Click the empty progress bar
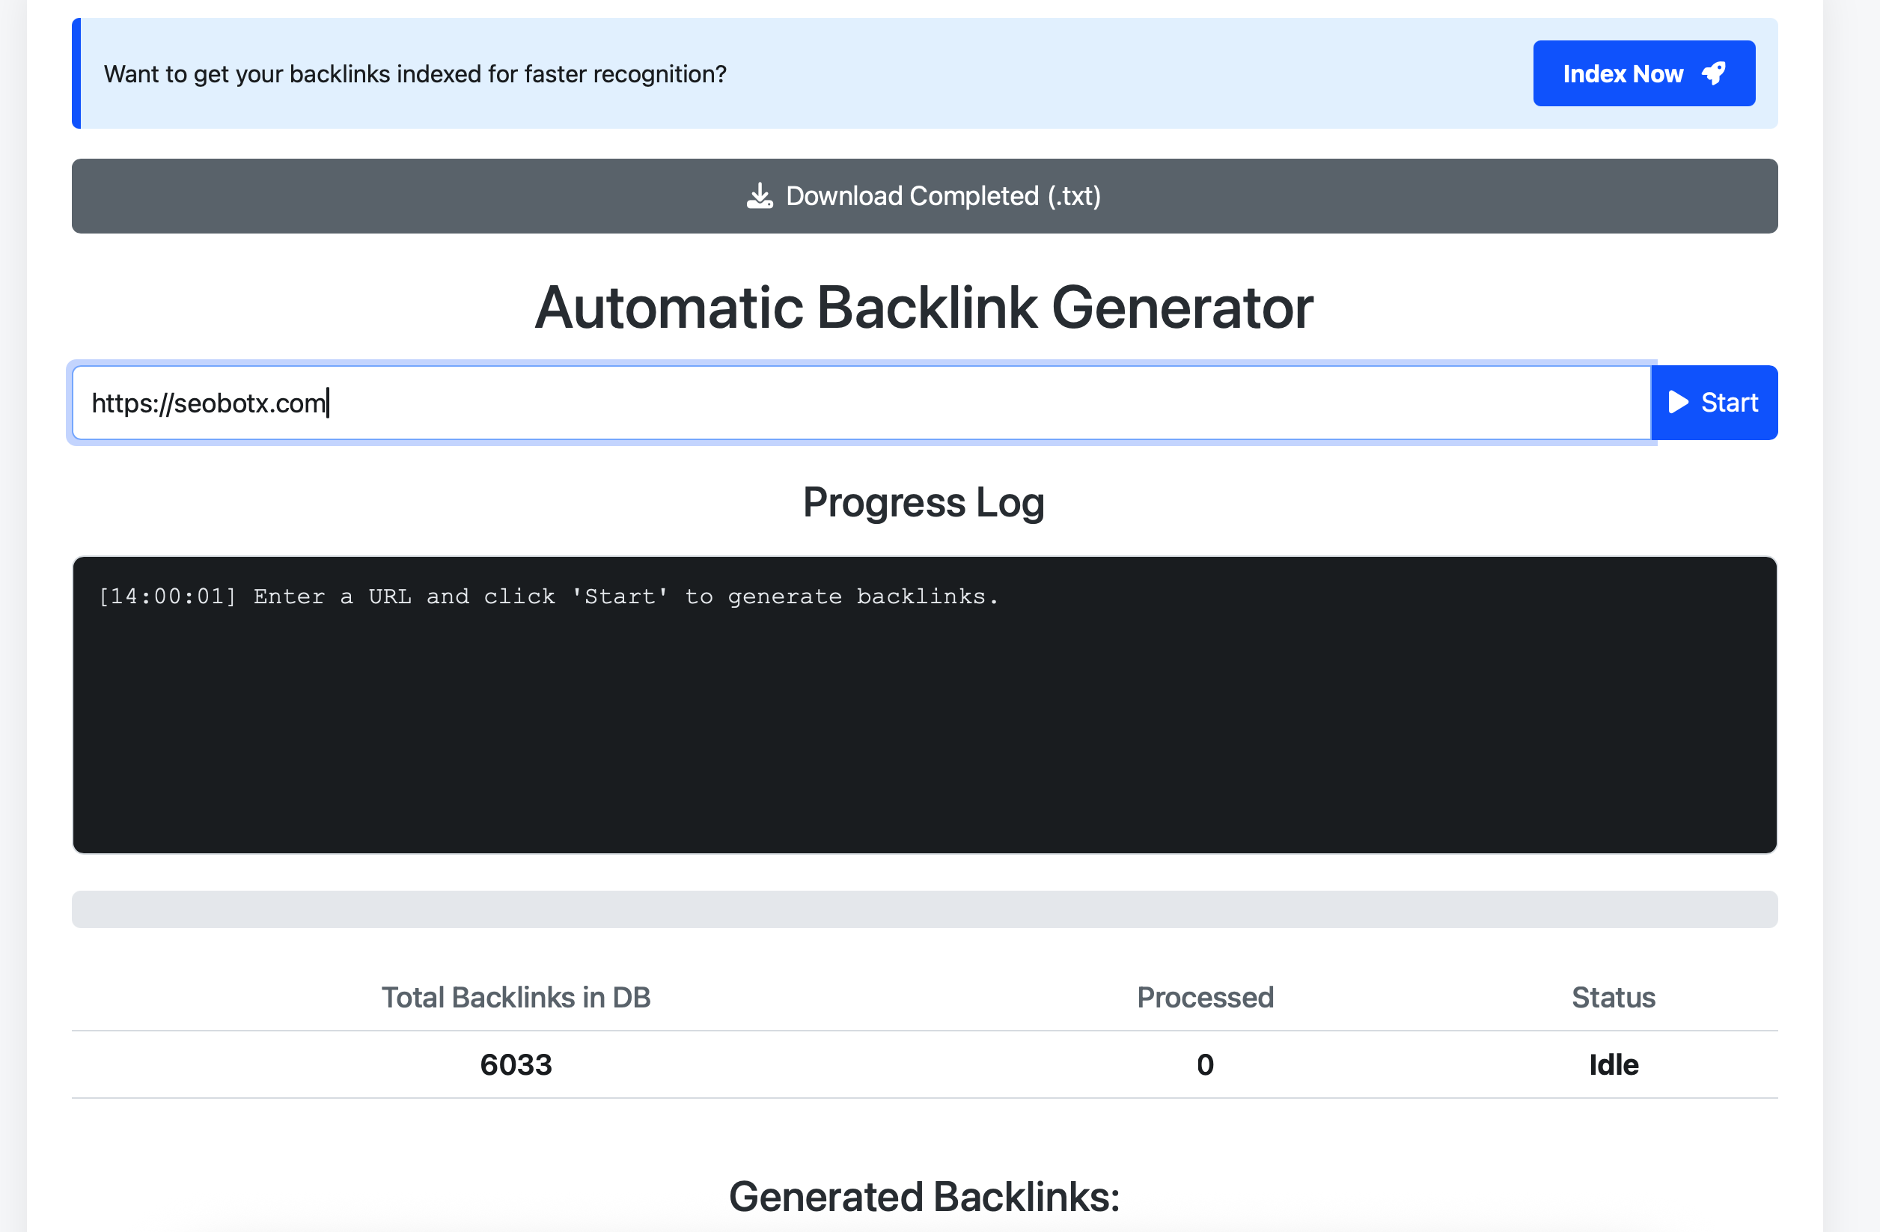Image resolution: width=1880 pixels, height=1232 pixels. 924,909
